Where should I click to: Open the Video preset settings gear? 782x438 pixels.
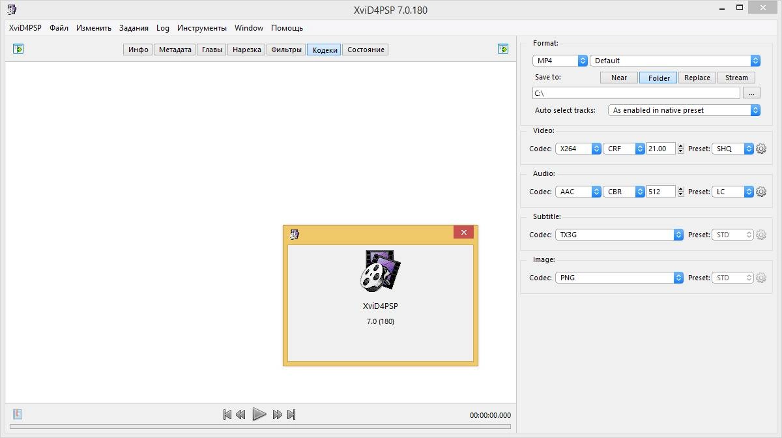coord(760,149)
